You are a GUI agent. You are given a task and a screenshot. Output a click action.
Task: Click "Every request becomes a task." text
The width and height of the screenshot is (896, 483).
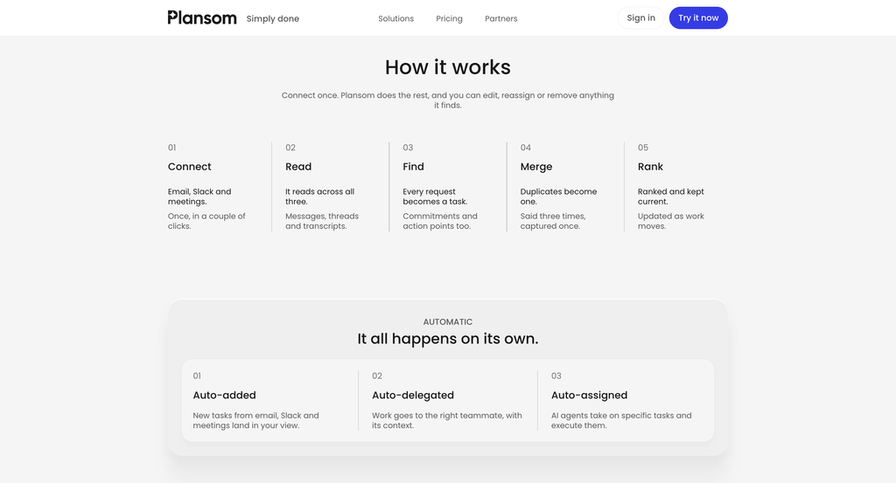435,197
